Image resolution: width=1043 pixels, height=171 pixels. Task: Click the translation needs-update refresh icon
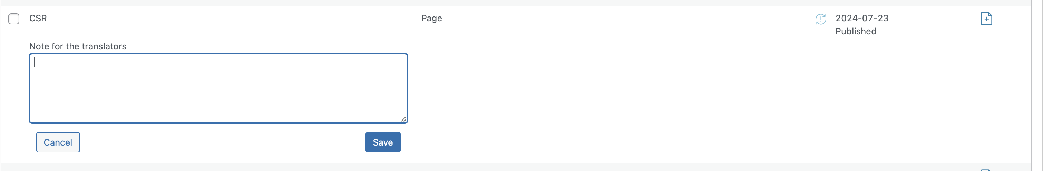820,19
